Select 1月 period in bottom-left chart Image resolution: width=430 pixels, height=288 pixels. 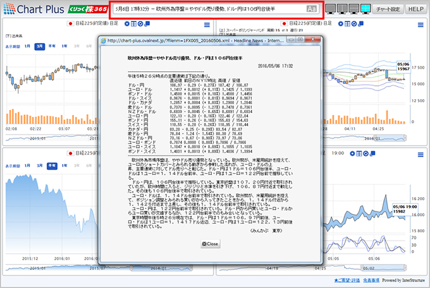click(x=27, y=165)
